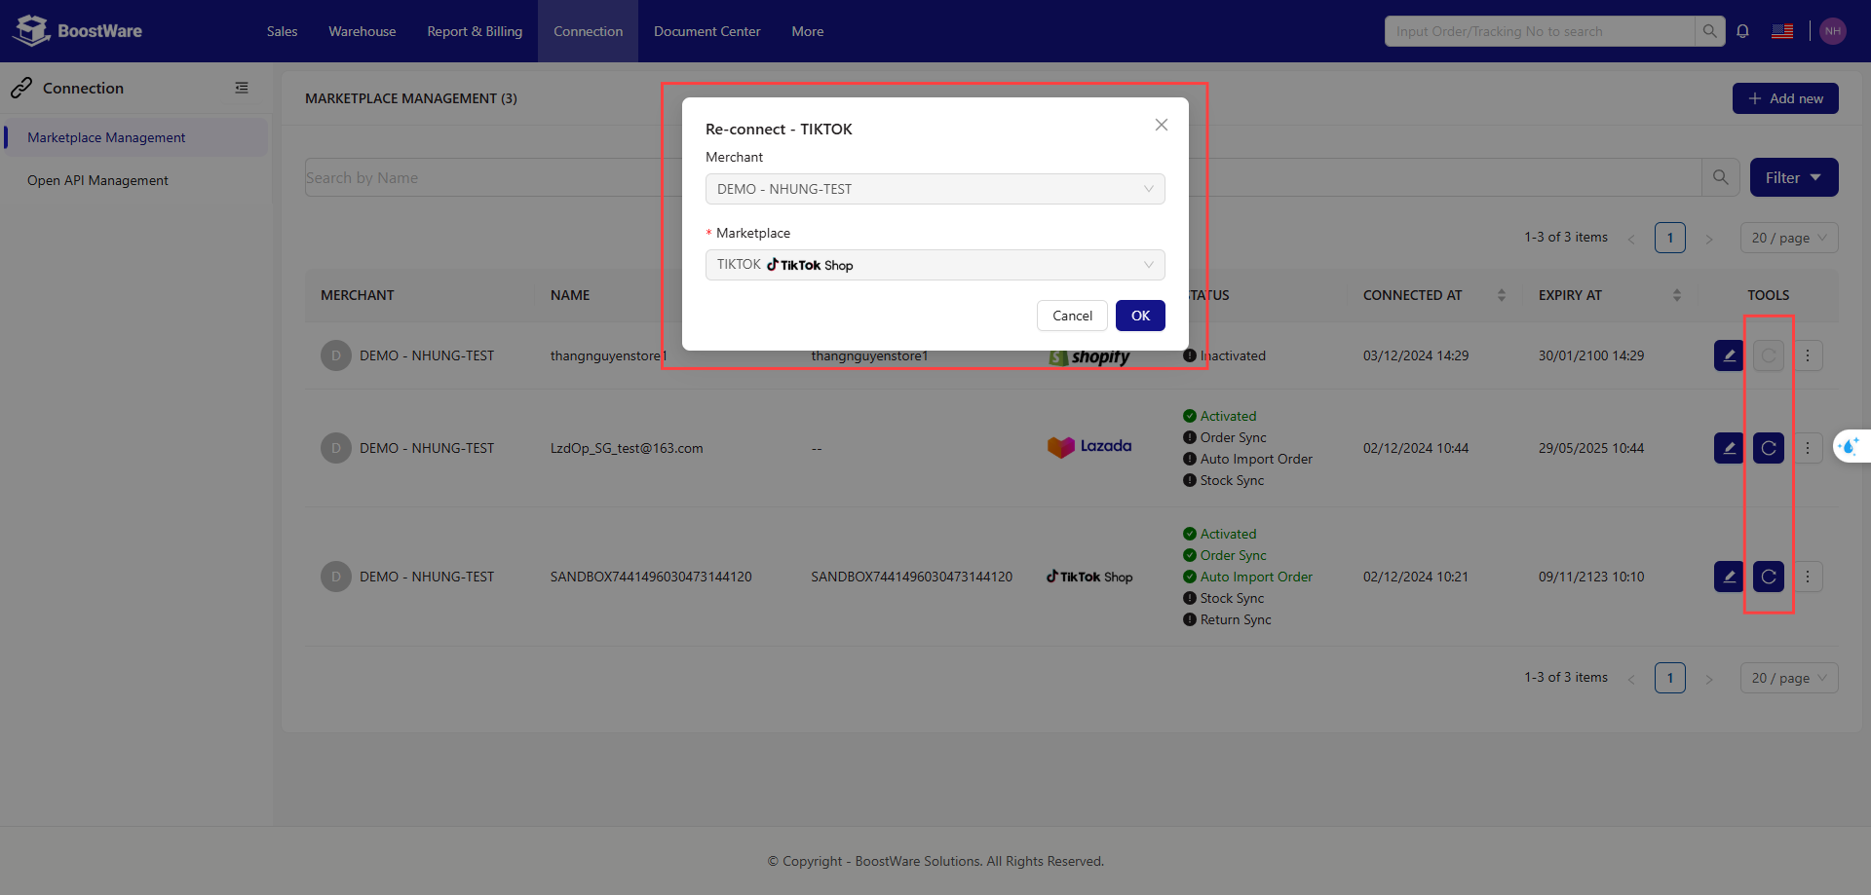Open more options for Shopify row

[1808, 355]
